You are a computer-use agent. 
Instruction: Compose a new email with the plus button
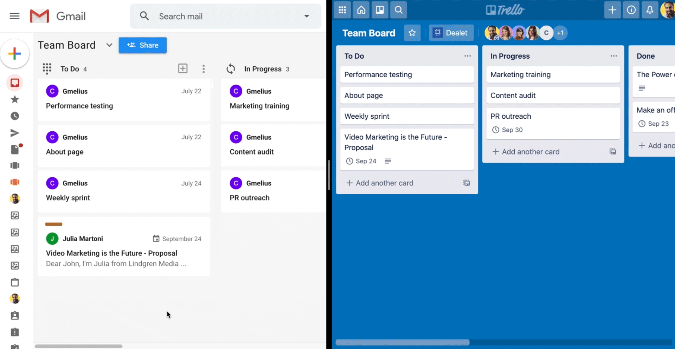pyautogui.click(x=15, y=54)
